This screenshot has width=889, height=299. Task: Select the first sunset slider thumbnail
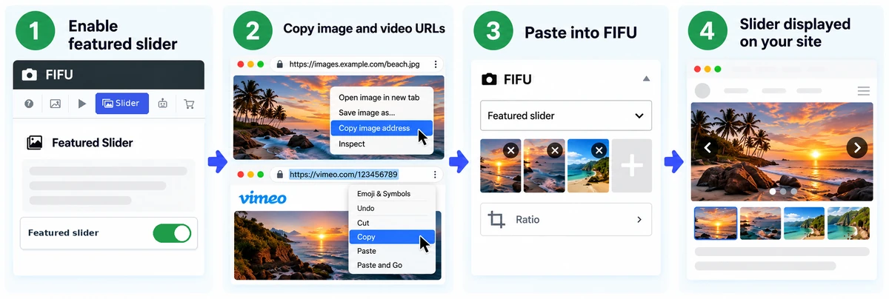coord(716,223)
